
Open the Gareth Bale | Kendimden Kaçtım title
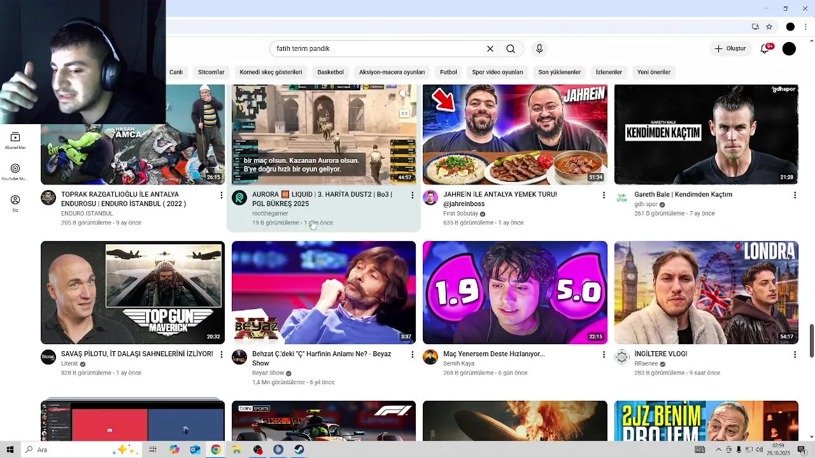click(683, 195)
